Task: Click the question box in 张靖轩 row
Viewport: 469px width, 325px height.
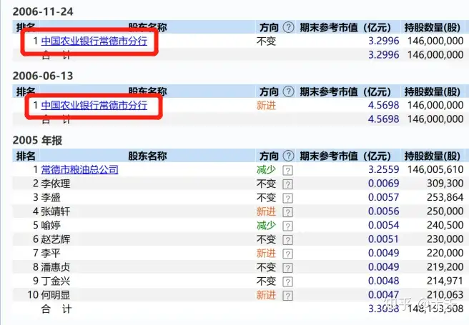Action: coord(287,212)
